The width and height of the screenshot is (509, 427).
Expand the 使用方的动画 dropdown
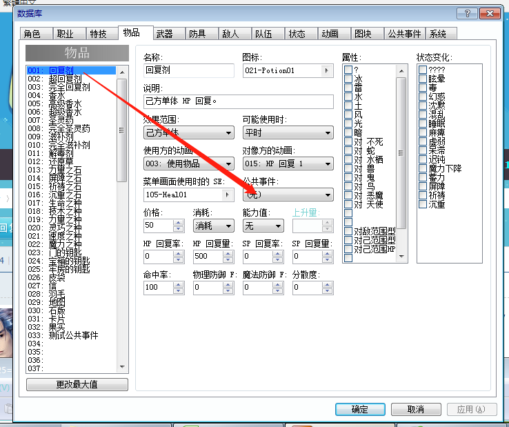[x=189, y=163]
